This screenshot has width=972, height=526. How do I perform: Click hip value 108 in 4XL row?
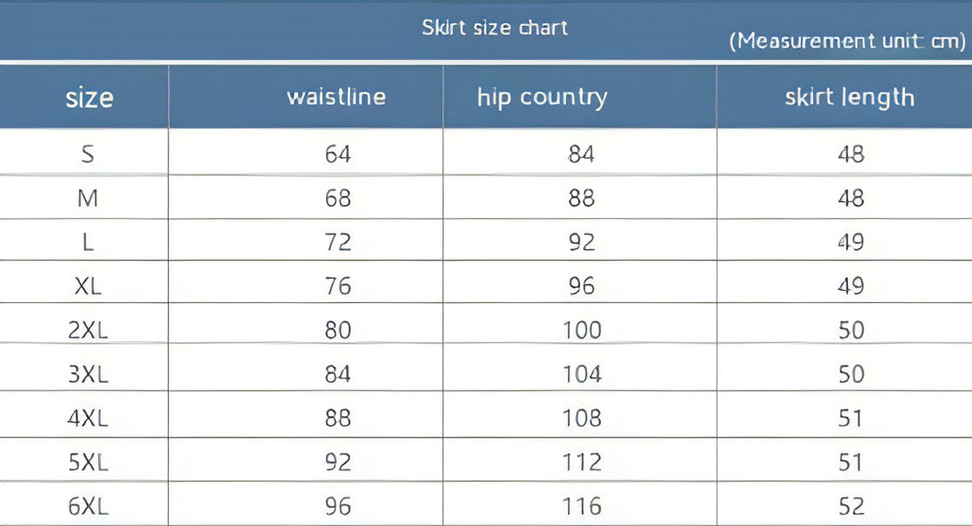tap(582, 418)
